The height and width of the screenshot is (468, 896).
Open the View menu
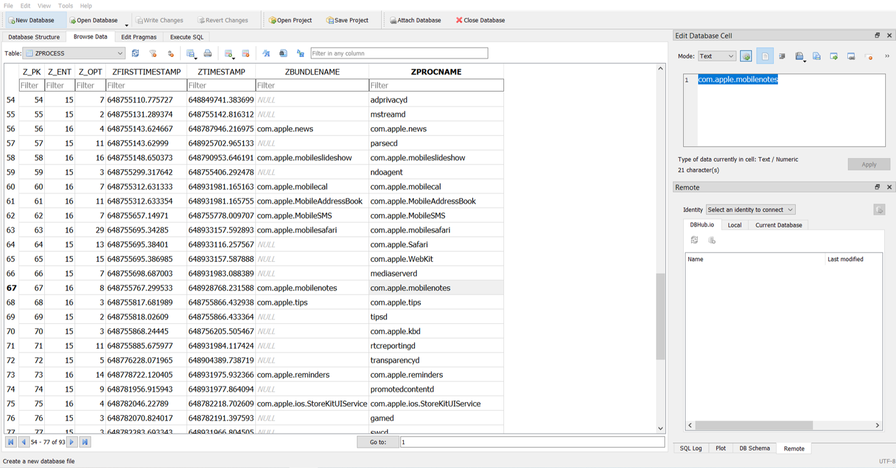[44, 6]
